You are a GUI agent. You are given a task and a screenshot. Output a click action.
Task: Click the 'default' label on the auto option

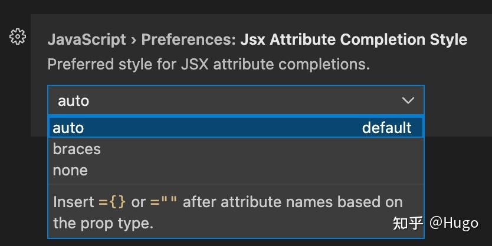pyautogui.click(x=386, y=128)
